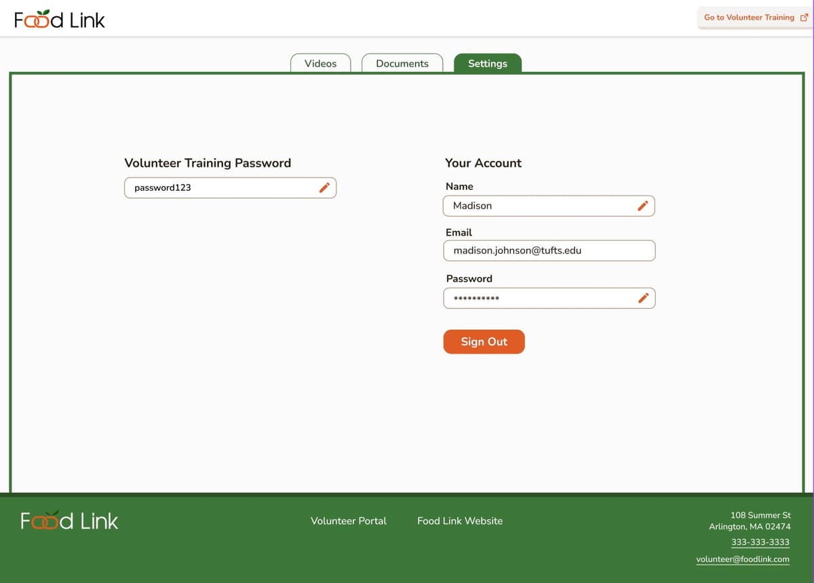Switch to the Videos tab

(x=320, y=63)
